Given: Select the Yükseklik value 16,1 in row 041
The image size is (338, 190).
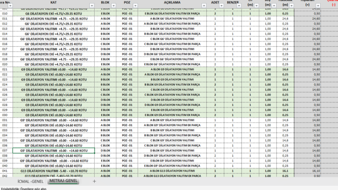Looking at the screenshot, I should coord(285,171).
